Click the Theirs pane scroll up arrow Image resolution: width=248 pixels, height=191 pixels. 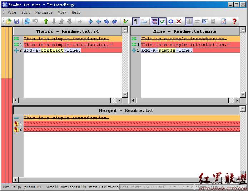click(125, 30)
